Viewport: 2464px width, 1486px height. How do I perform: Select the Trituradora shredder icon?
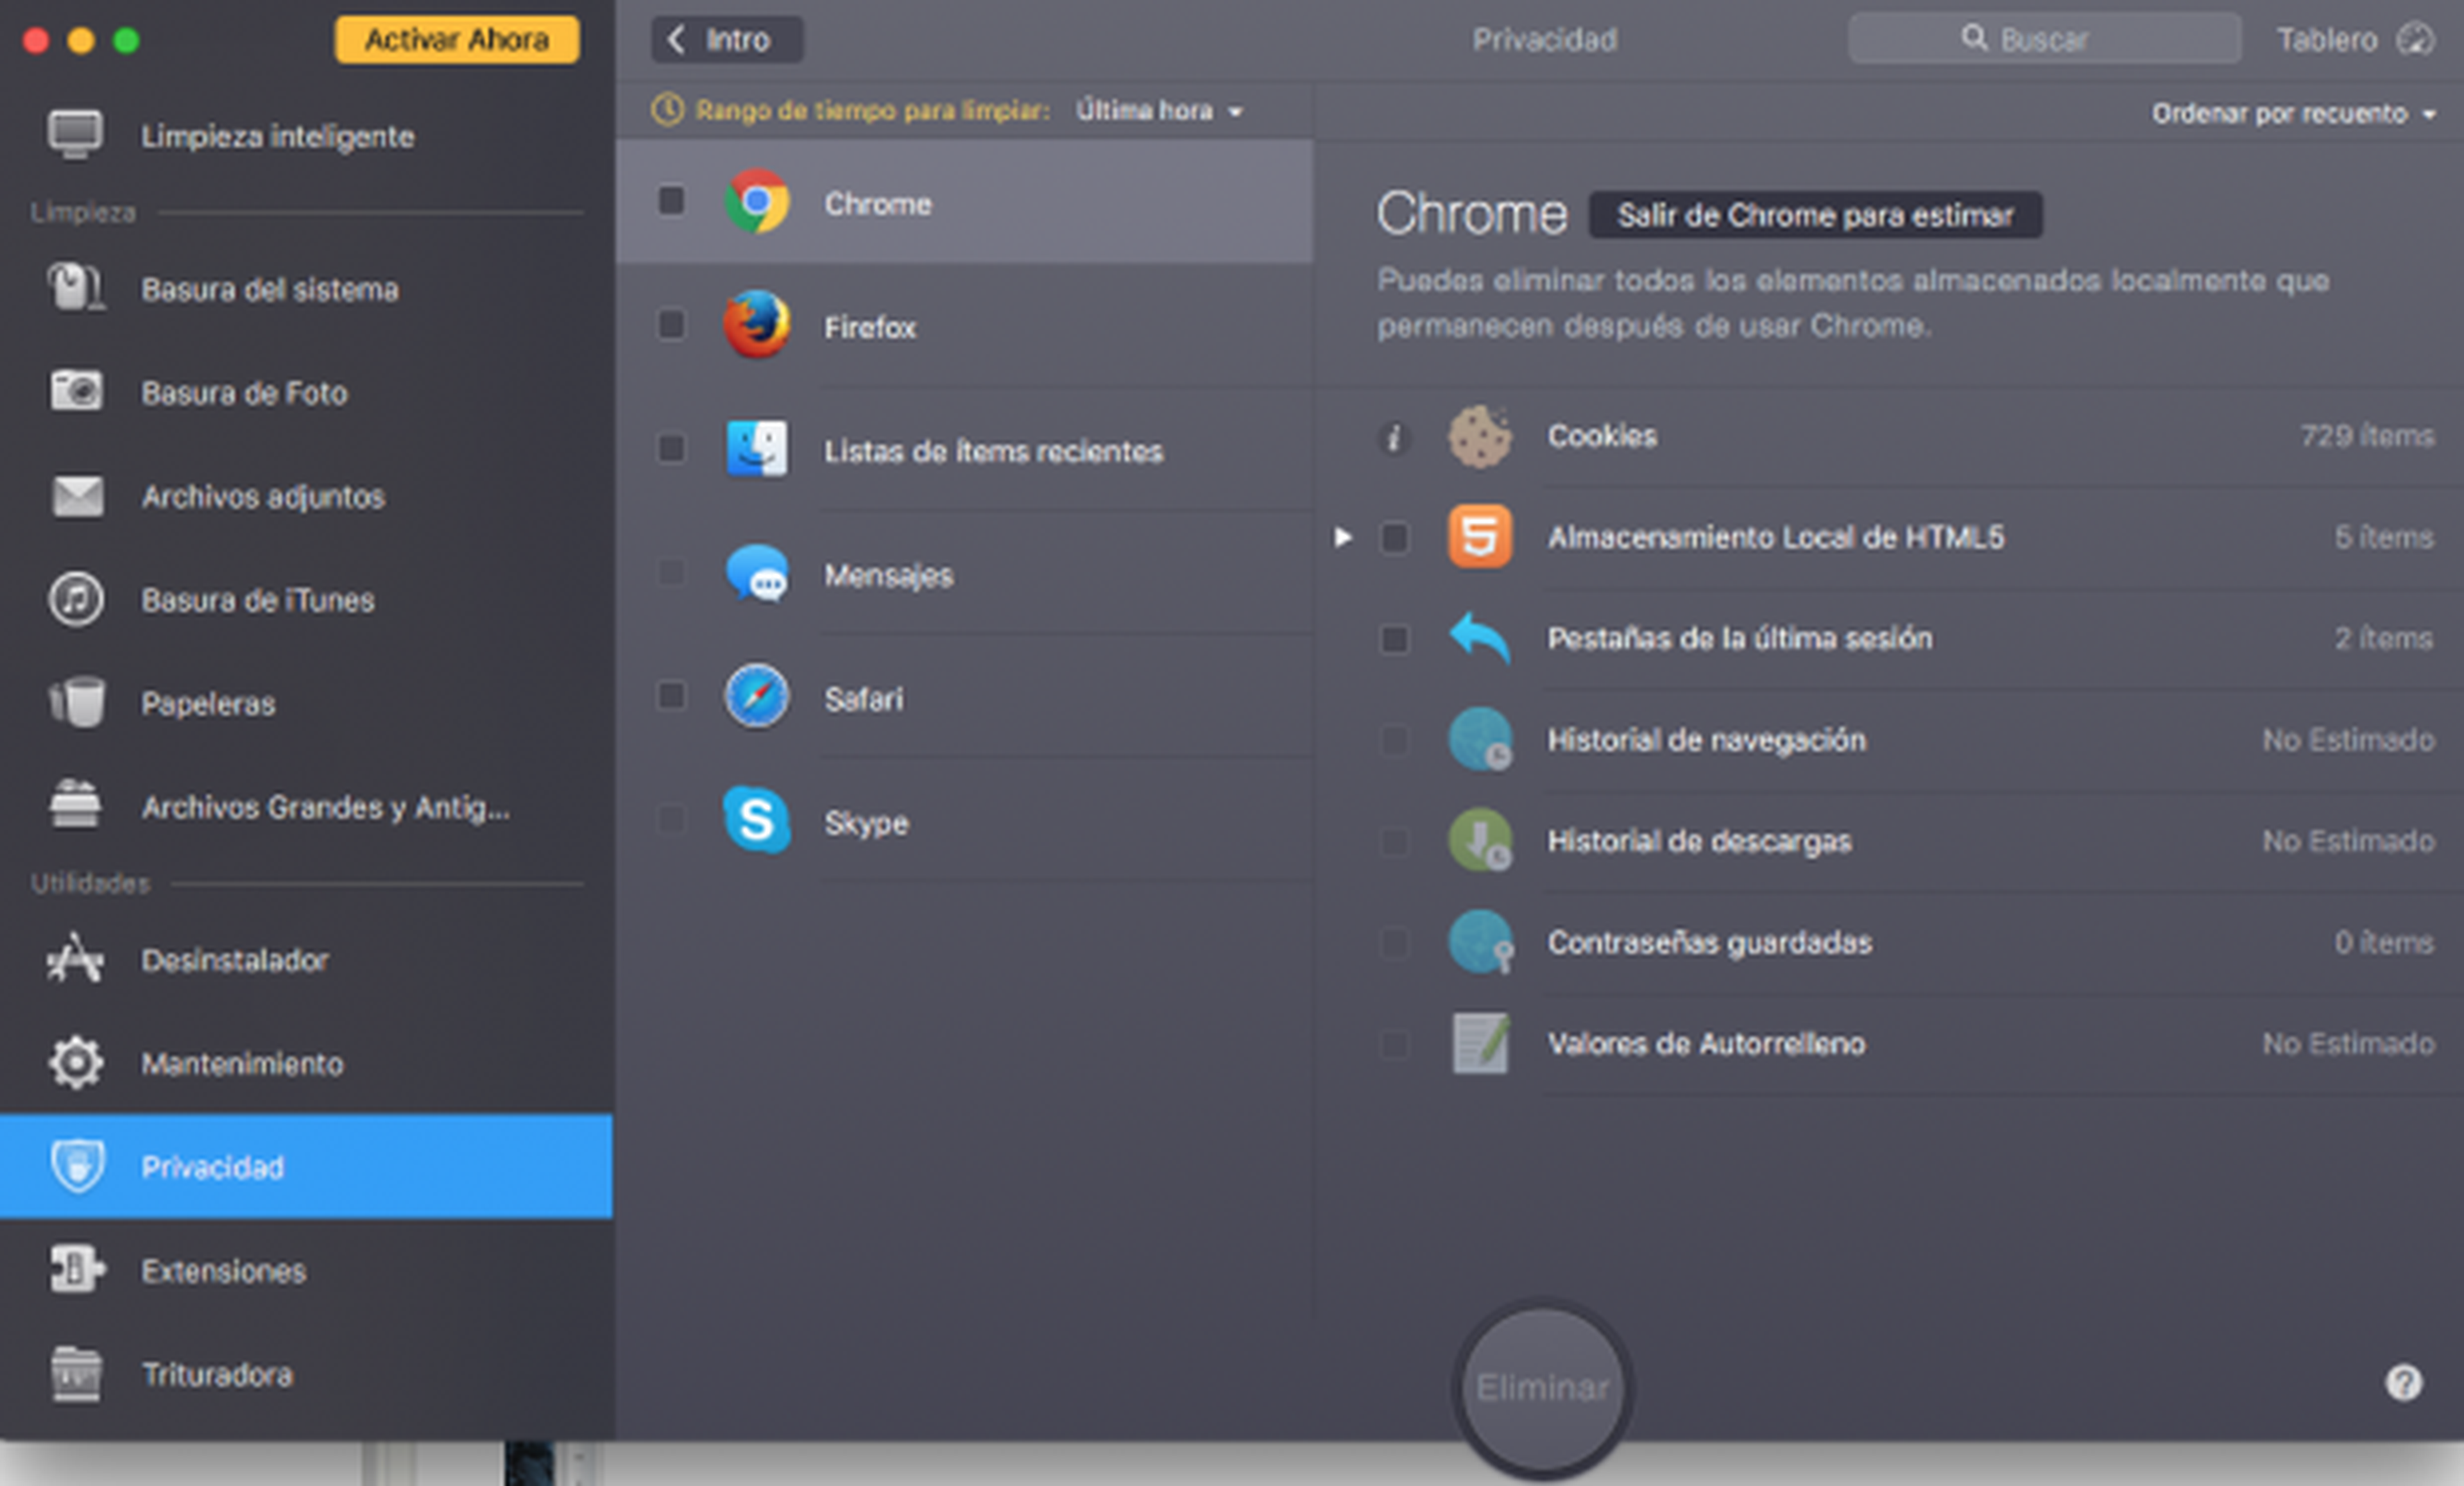[x=76, y=1374]
